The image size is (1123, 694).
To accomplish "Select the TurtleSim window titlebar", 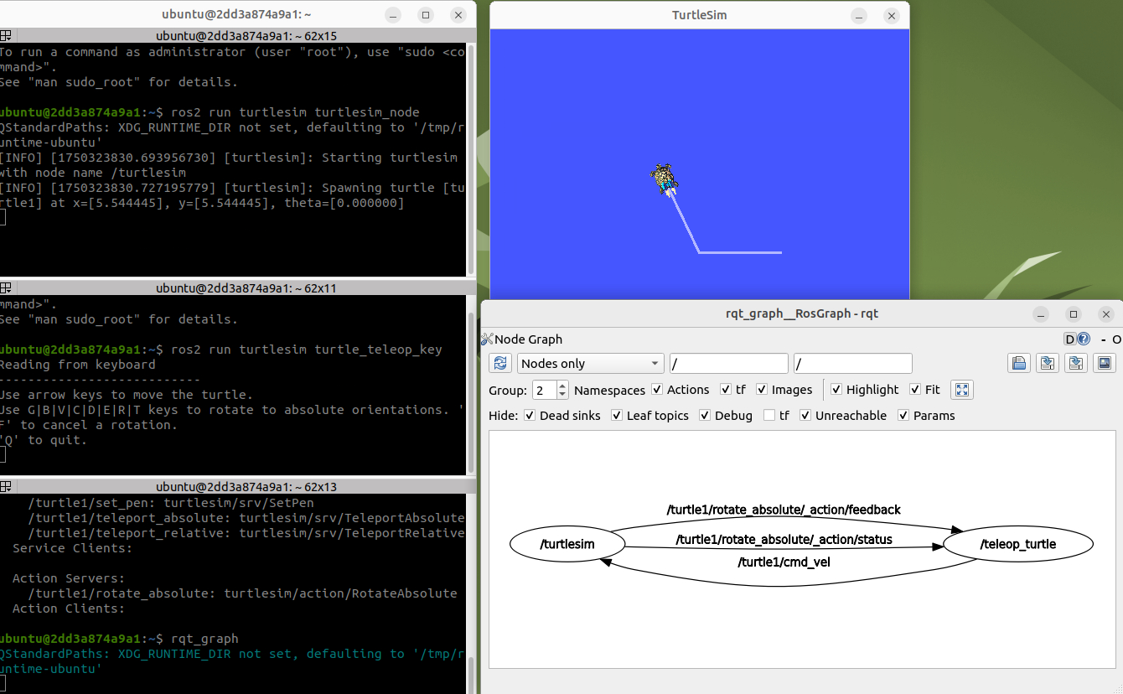I will 699,14.
